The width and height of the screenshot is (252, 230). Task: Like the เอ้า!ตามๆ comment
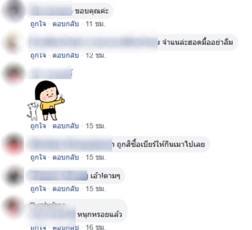click(38, 189)
